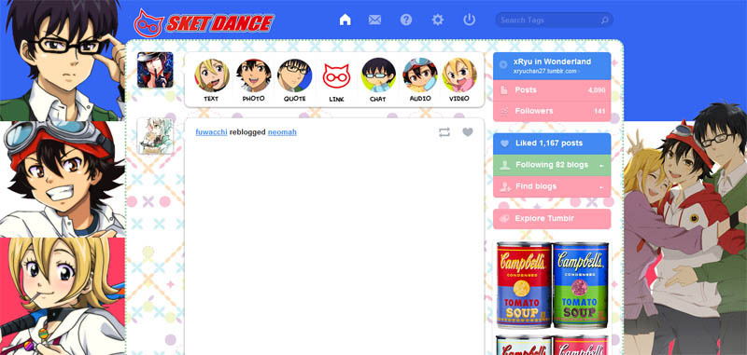Click the Search Tags input field

coord(554,20)
